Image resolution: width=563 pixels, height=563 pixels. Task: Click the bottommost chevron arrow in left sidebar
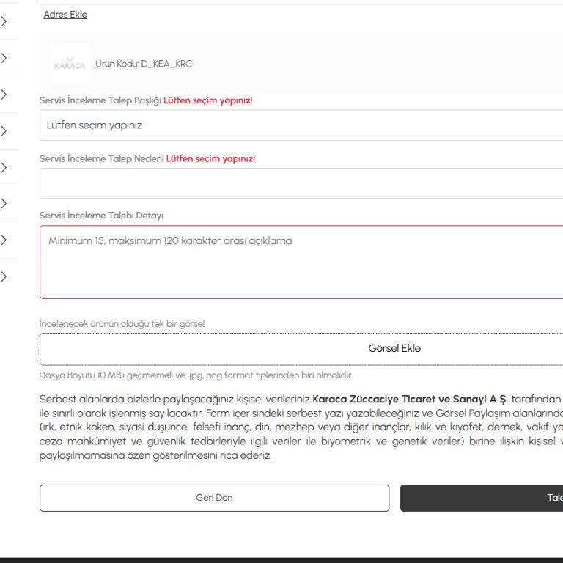click(4, 276)
